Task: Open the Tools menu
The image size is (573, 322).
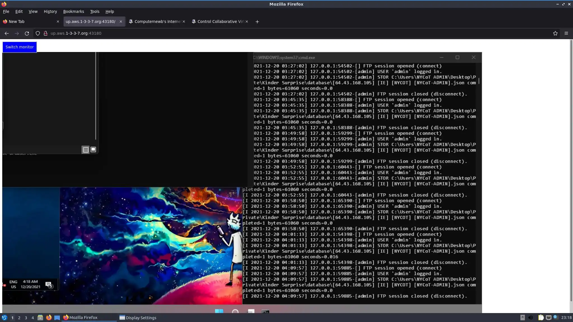Action: click(95, 11)
